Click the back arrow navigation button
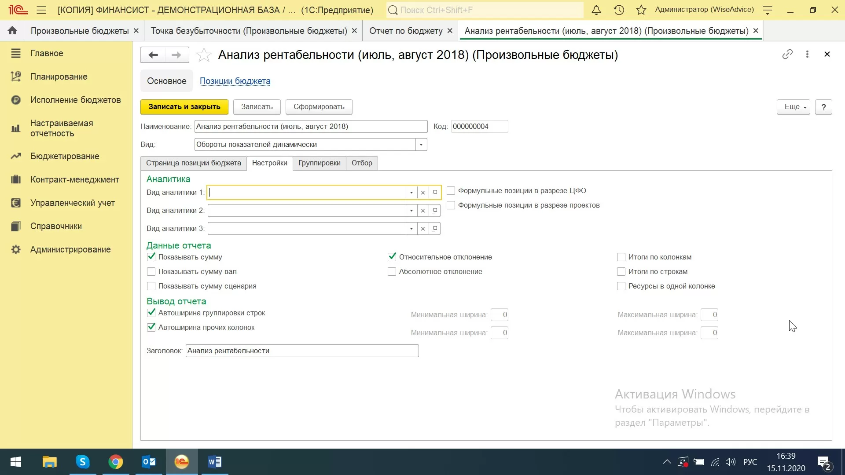Image resolution: width=845 pixels, height=475 pixels. pos(153,55)
